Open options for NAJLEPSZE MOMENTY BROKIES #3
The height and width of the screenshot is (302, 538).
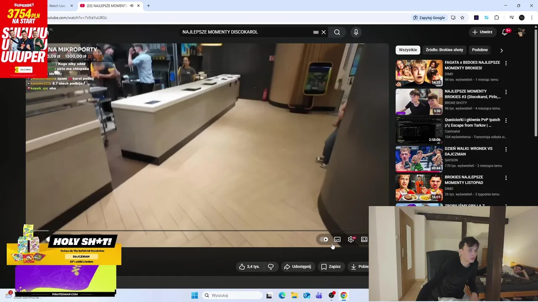point(506,92)
